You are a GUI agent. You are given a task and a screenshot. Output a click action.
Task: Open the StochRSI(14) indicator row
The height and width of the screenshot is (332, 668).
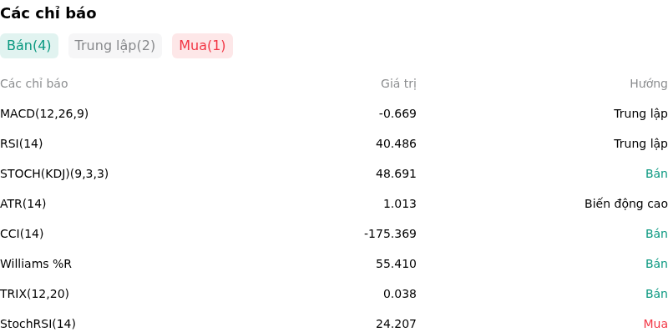click(x=334, y=324)
